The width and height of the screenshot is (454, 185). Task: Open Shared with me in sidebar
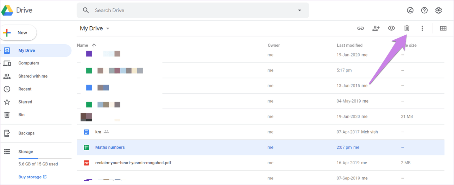coord(33,76)
